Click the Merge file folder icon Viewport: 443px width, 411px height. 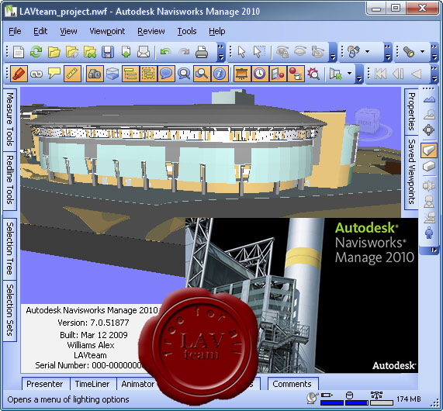click(90, 52)
